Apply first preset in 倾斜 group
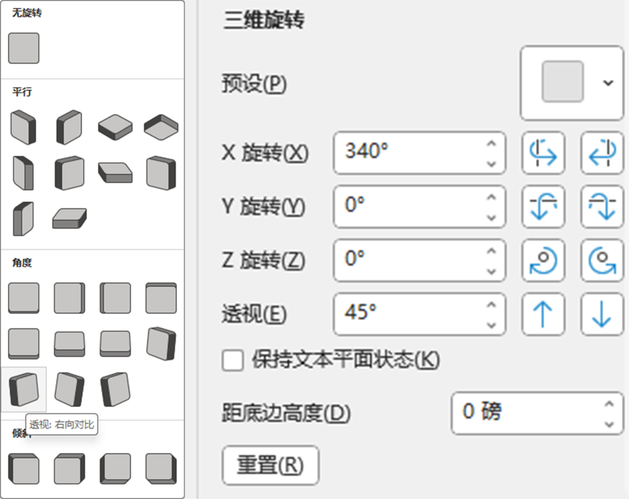The image size is (629, 499). pos(24,469)
